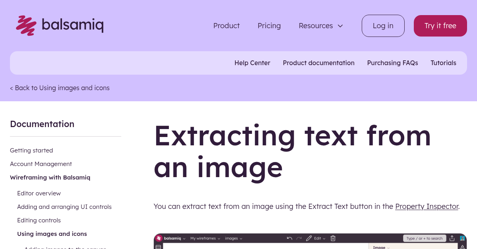
Task: Click the pencil Edit icon
Action: [x=309, y=238]
